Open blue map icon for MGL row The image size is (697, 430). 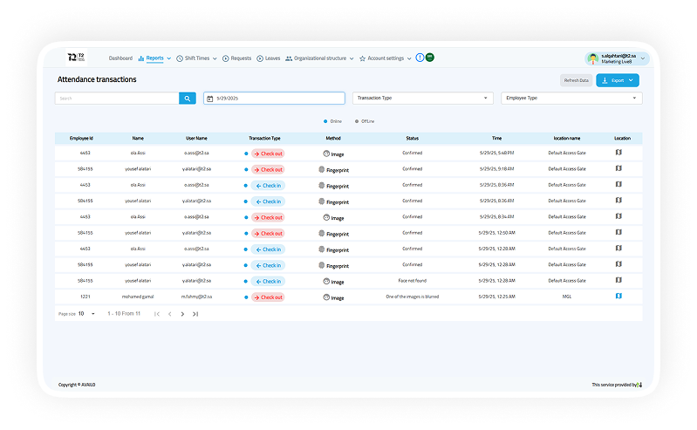(x=618, y=297)
